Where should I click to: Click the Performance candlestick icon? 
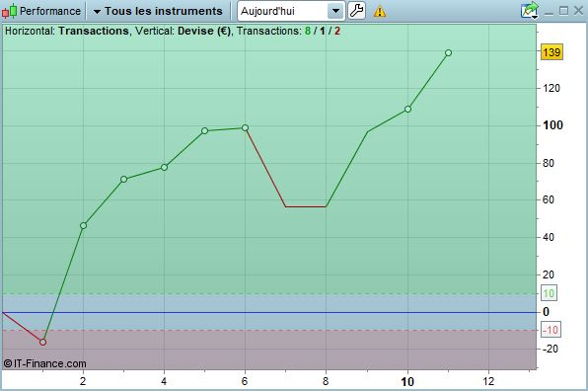point(10,11)
